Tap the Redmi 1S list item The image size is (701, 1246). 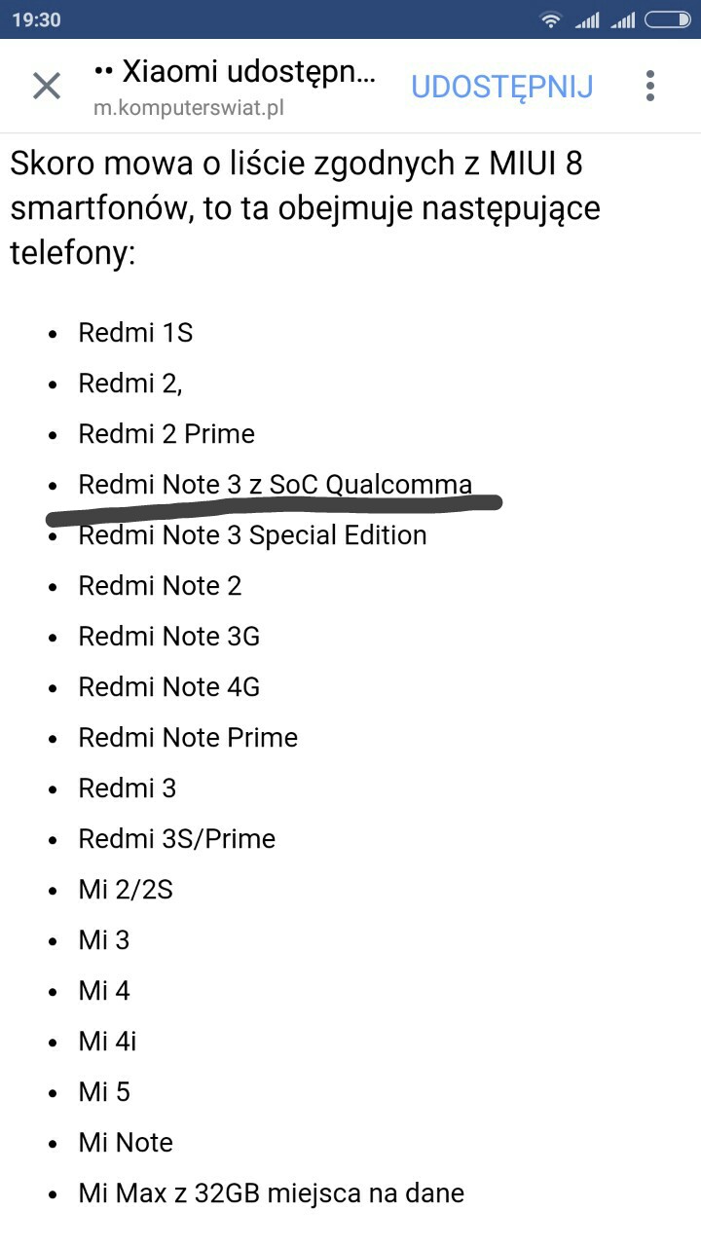pyautogui.click(x=135, y=333)
